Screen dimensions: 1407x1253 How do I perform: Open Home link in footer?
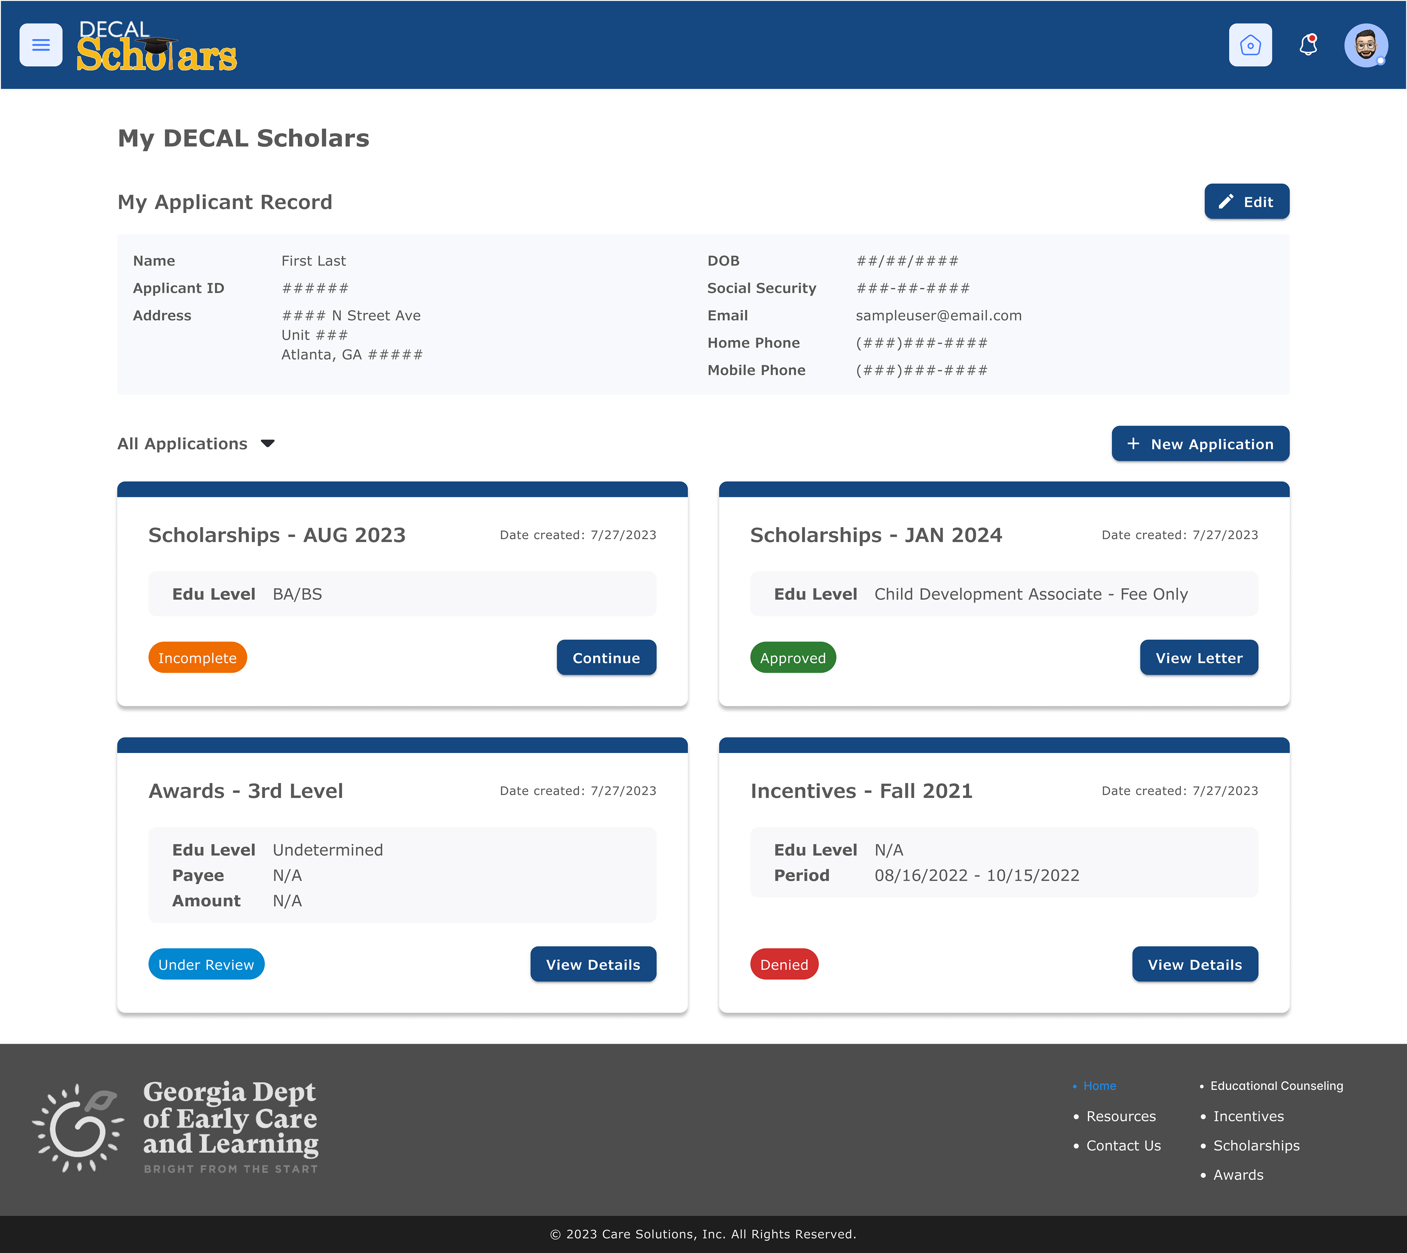coord(1099,1086)
